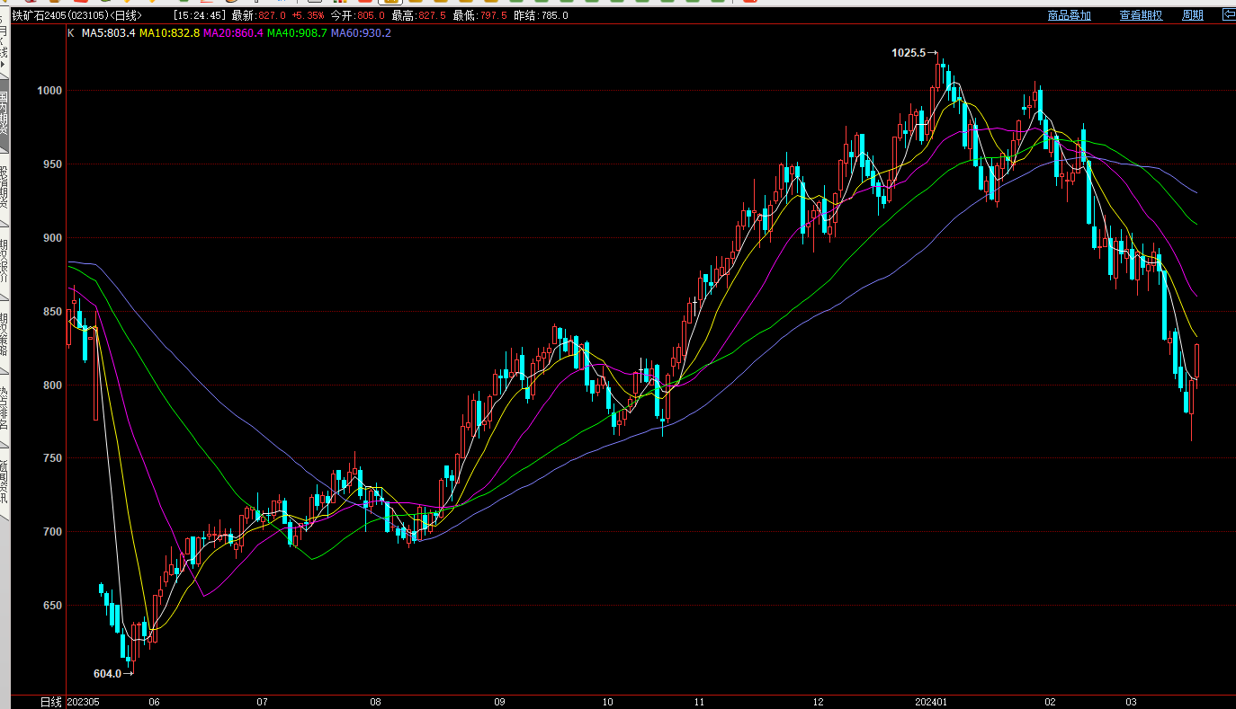Click the 日线 label at bottom left
The image size is (1236, 709).
pos(52,702)
